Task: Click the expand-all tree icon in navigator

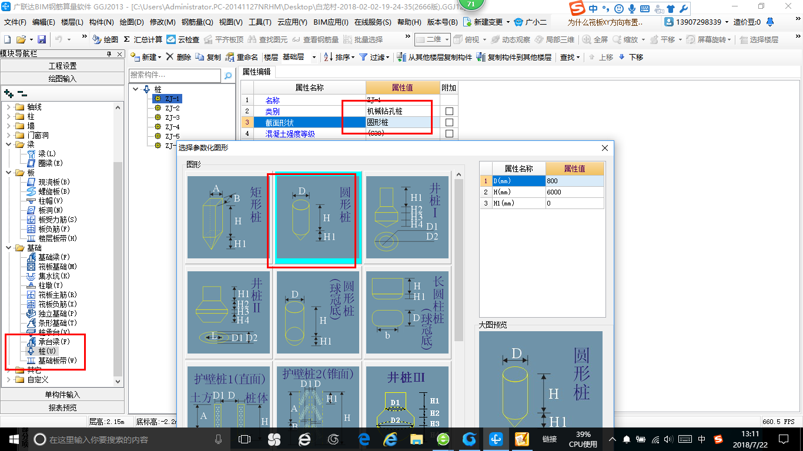Action: 9,93
